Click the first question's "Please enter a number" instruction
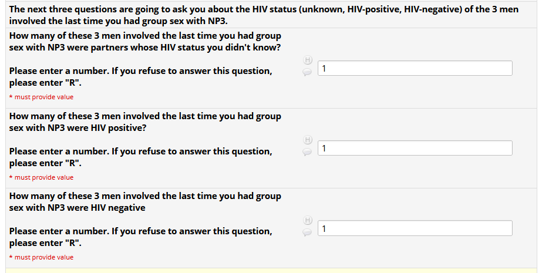The width and height of the screenshot is (542, 273). click(140, 71)
